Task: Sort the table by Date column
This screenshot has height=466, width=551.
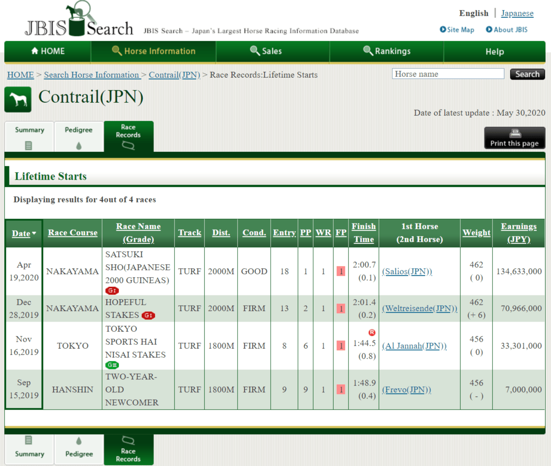Action: (21, 233)
